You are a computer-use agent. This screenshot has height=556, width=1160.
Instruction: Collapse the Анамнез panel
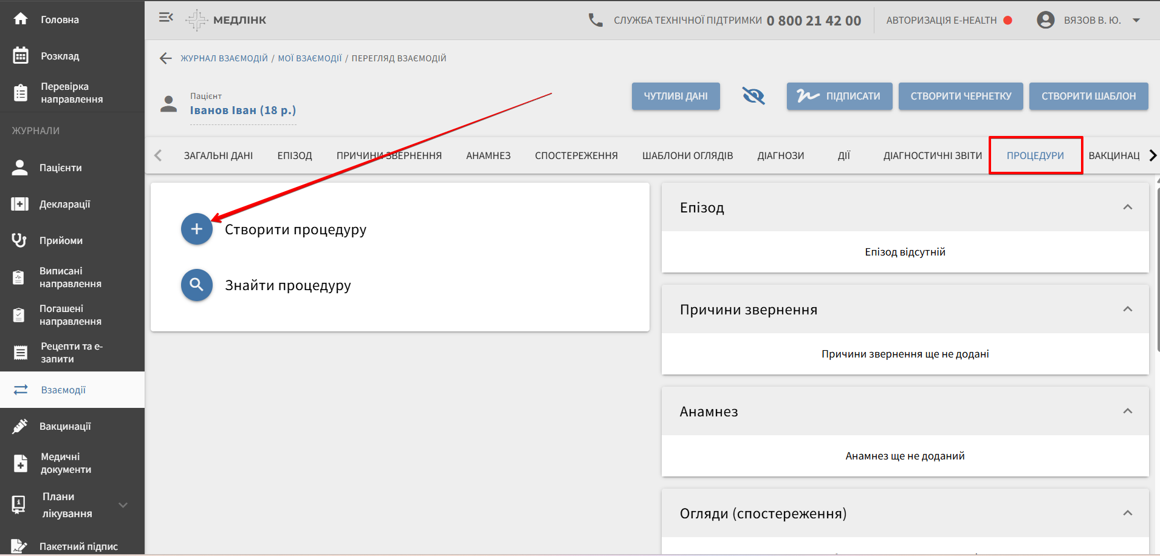click(1127, 411)
